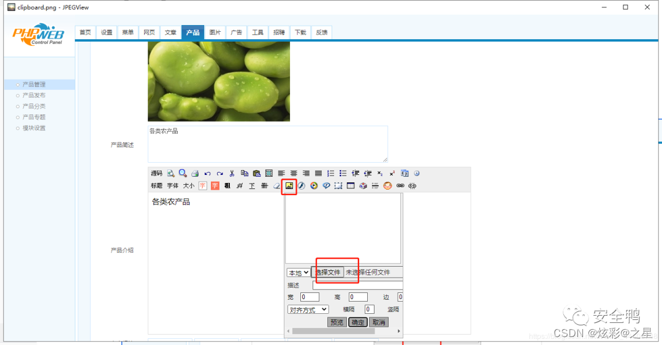Click the 源码 source code button

[x=157, y=174]
